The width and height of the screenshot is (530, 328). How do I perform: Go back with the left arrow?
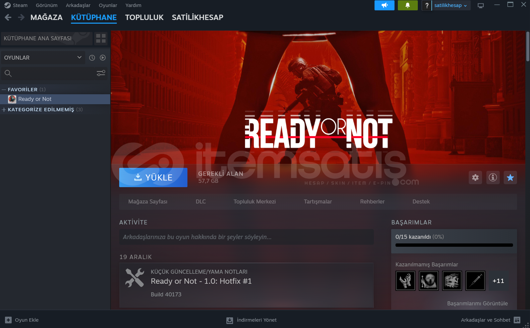coord(8,17)
